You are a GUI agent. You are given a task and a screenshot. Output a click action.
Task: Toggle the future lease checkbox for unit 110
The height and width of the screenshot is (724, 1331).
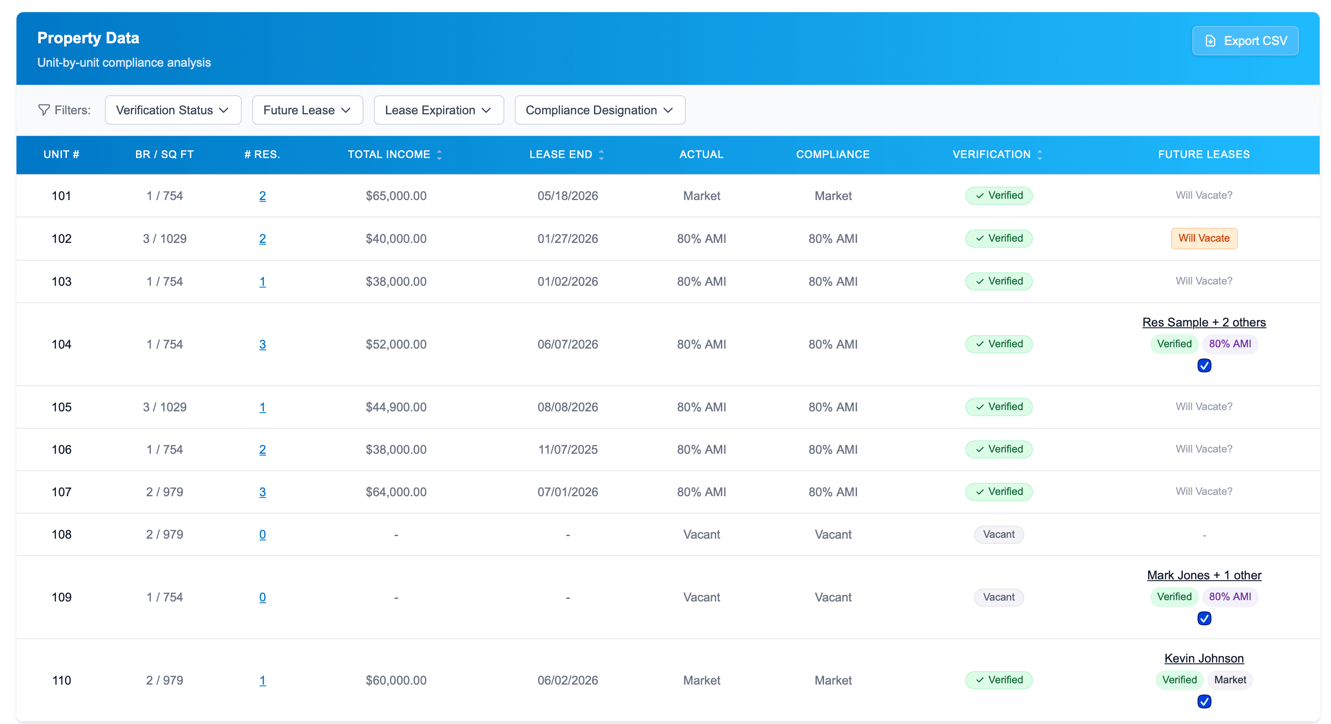(1204, 701)
